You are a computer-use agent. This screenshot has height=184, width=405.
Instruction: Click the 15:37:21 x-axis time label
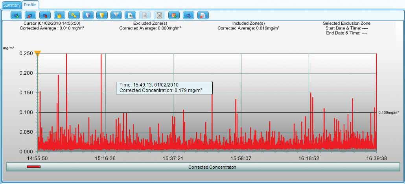173,158
